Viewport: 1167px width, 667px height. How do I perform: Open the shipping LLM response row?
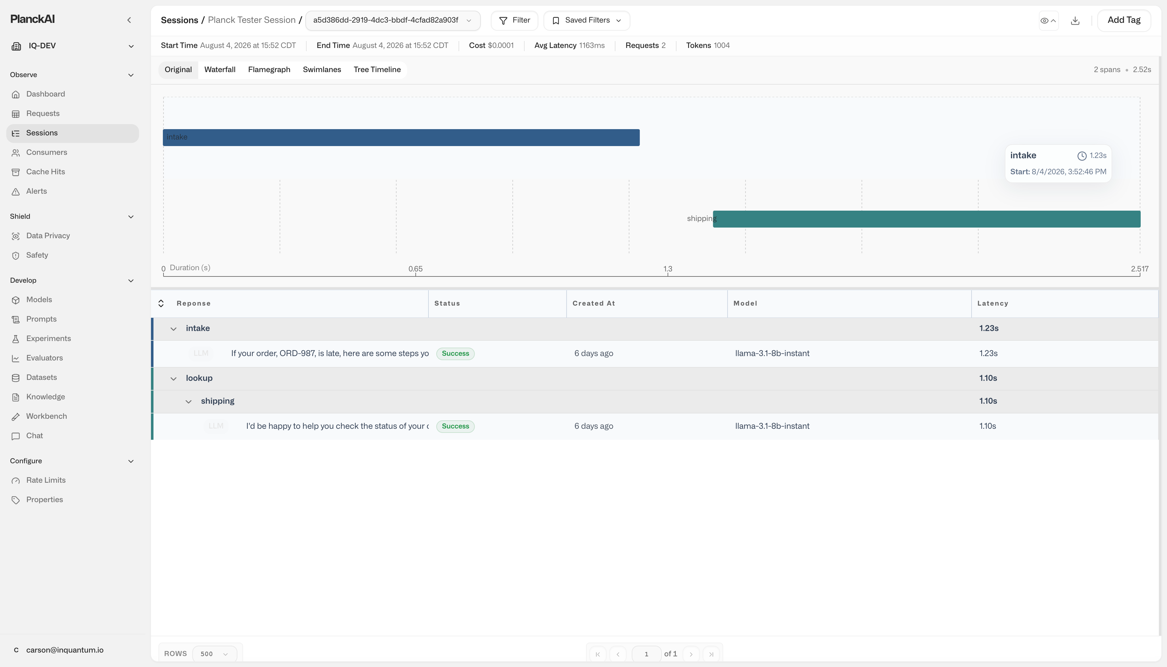655,427
